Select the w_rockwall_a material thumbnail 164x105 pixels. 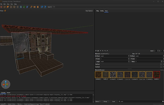point(113,75)
